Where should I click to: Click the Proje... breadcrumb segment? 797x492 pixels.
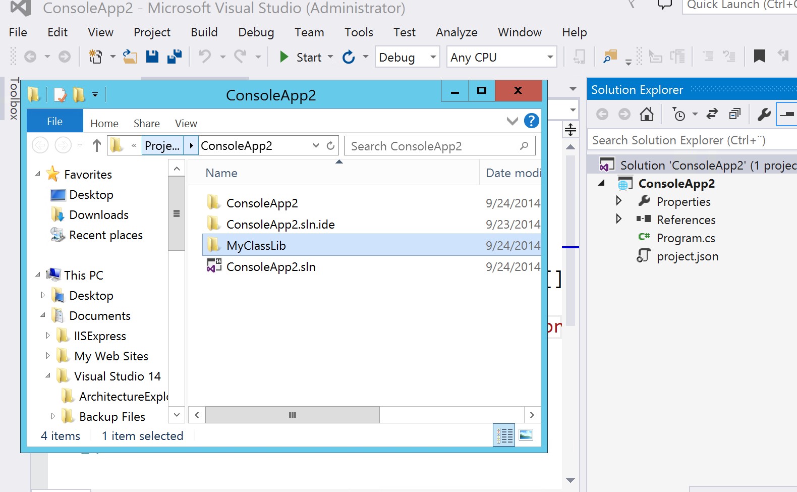[x=162, y=146]
